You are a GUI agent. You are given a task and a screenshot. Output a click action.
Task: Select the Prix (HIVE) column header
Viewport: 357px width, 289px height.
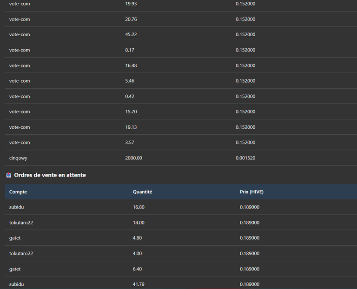point(251,192)
